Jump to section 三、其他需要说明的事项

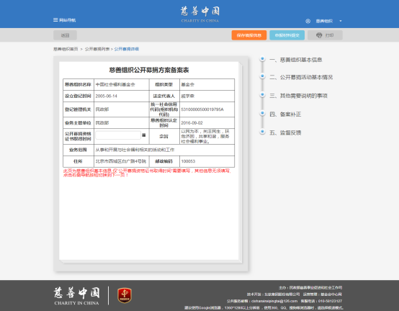pyautogui.click(x=298, y=96)
